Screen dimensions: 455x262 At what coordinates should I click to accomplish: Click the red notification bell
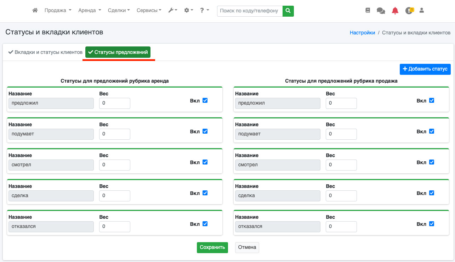(x=395, y=11)
